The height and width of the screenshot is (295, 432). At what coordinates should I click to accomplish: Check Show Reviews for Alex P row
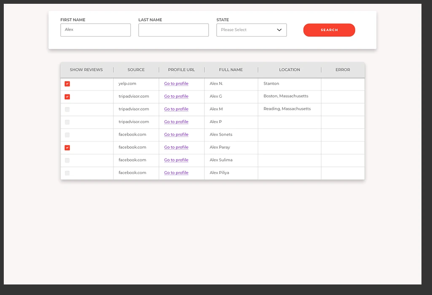click(x=67, y=122)
